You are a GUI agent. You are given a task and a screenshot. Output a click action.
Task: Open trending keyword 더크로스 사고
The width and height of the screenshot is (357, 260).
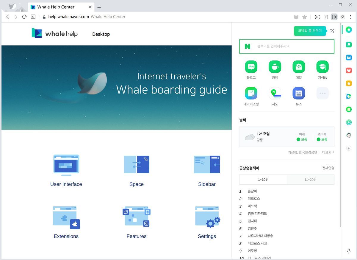[x=257, y=243]
